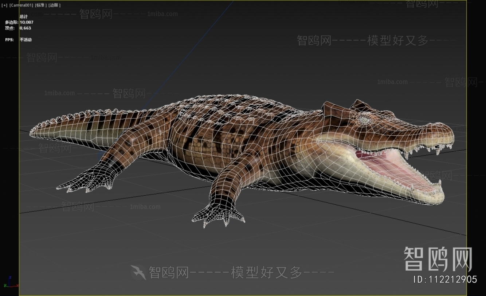Open the [Camera001] viewport view menu
Screen dimensions: 486x296
21,5
